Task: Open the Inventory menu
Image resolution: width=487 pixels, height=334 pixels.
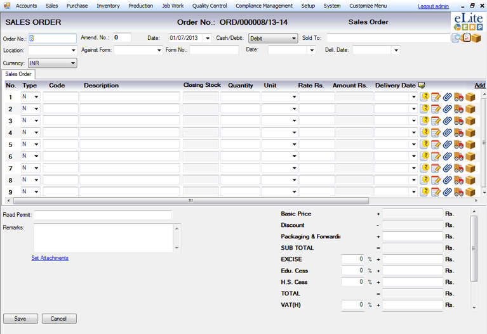Action: pyautogui.click(x=108, y=6)
